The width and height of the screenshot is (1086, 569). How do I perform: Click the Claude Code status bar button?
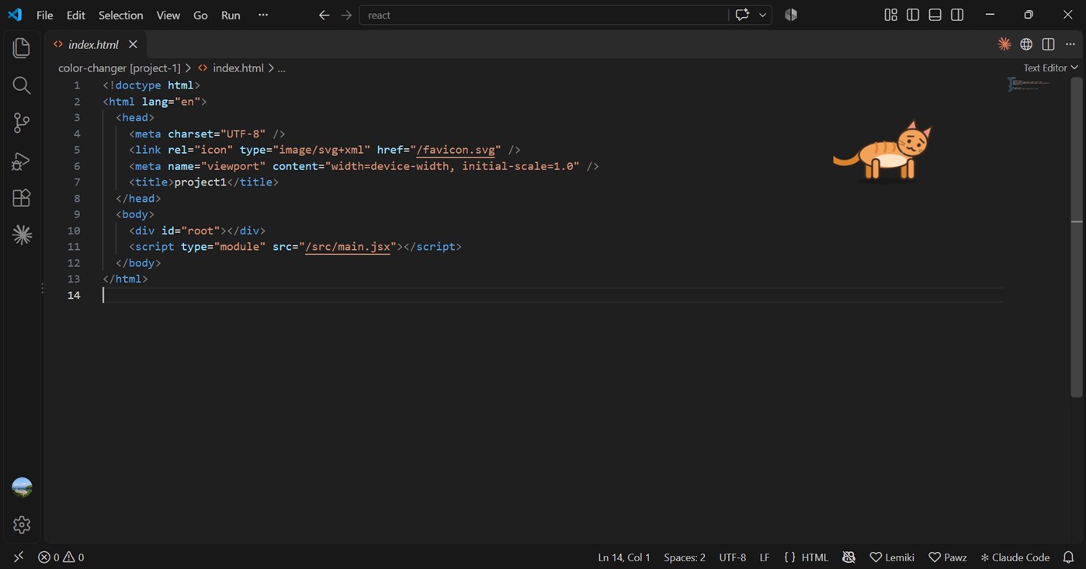[1015, 557]
